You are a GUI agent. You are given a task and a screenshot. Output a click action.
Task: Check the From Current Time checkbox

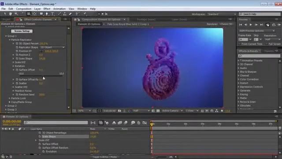(x=240, y=44)
